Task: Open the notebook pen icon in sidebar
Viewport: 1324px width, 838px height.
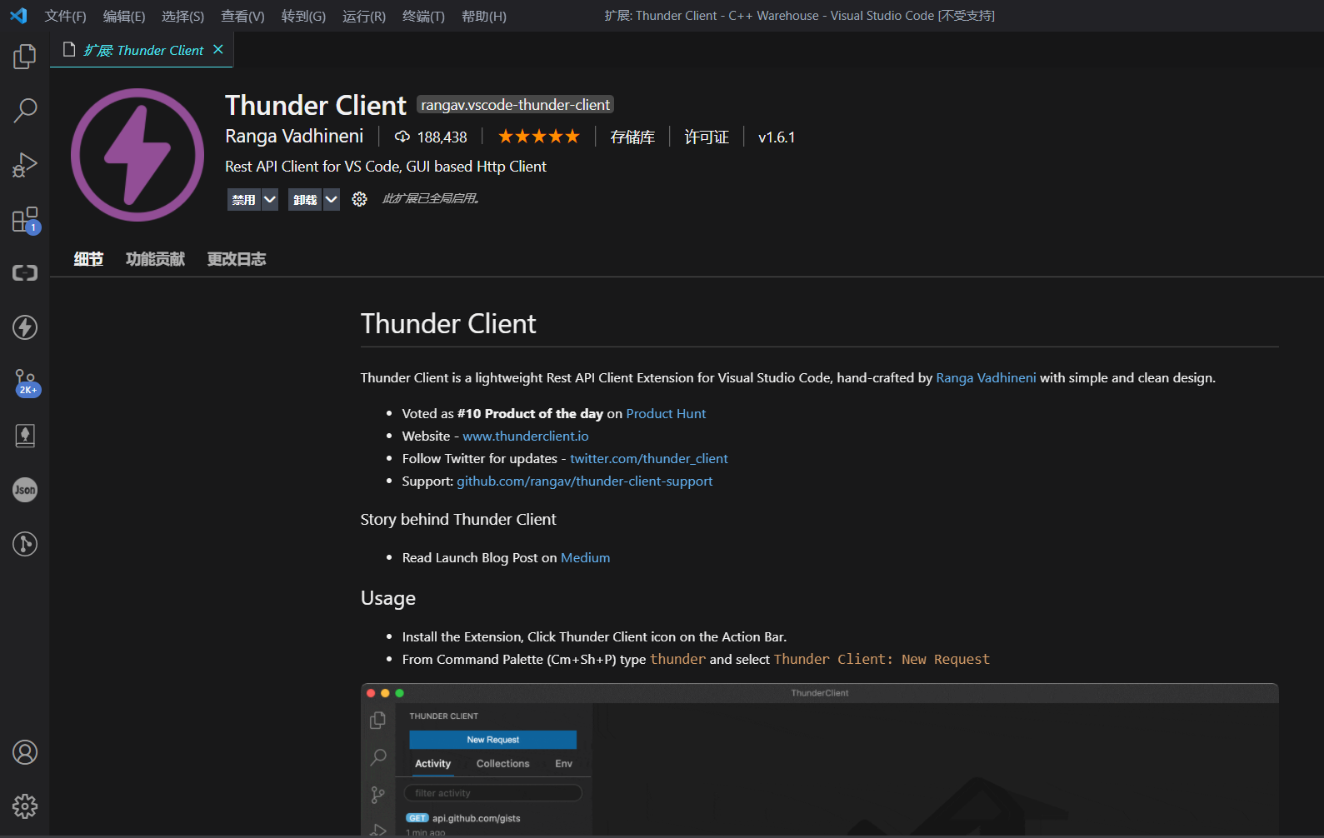Action: pos(25,436)
